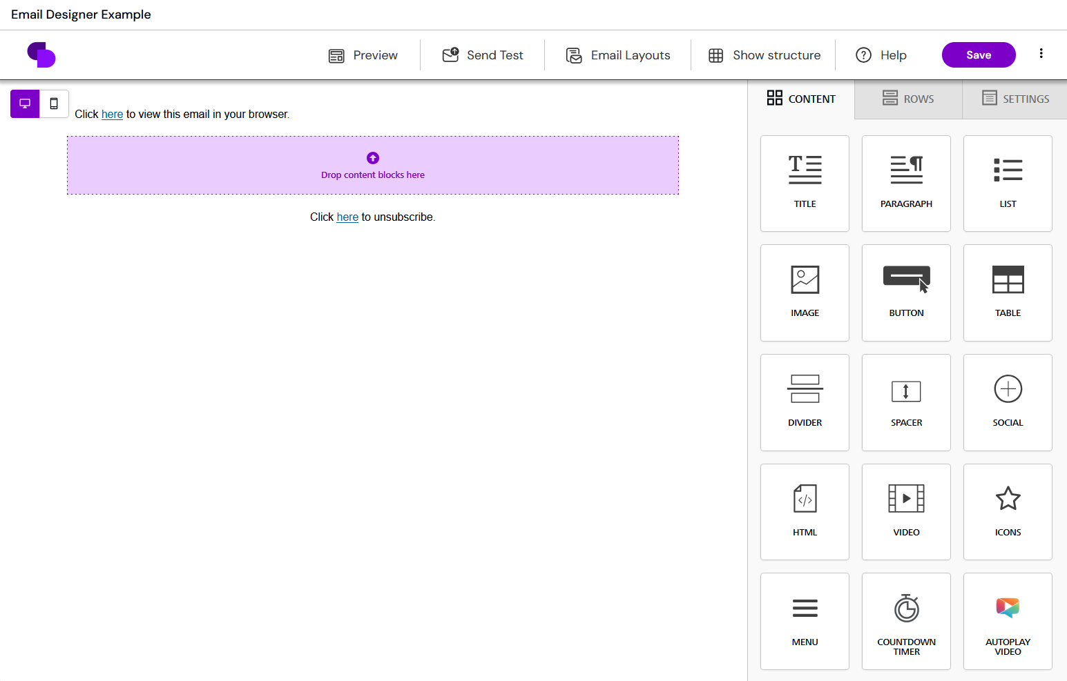
Task: Click the purple Save button
Action: [979, 55]
